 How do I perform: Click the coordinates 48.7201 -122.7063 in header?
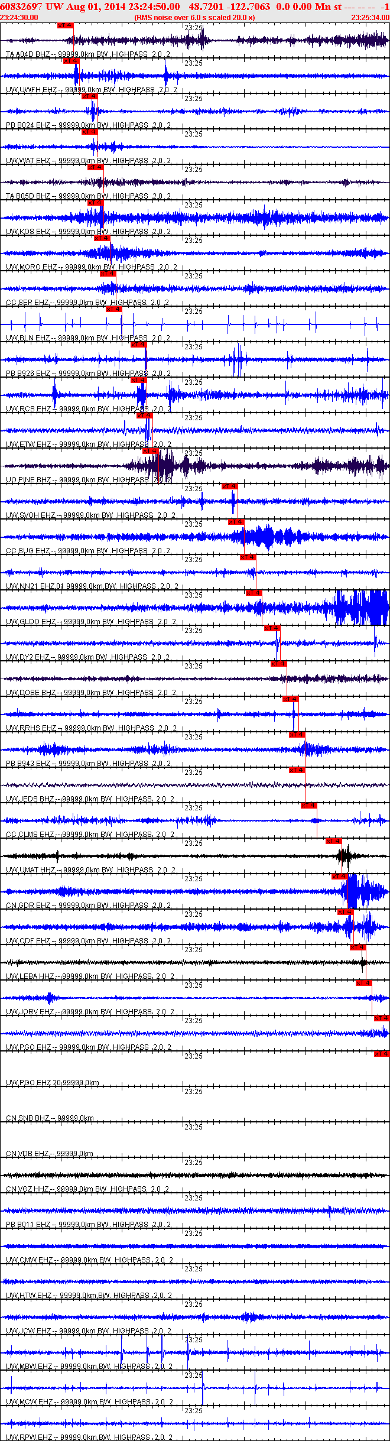[x=230, y=7]
